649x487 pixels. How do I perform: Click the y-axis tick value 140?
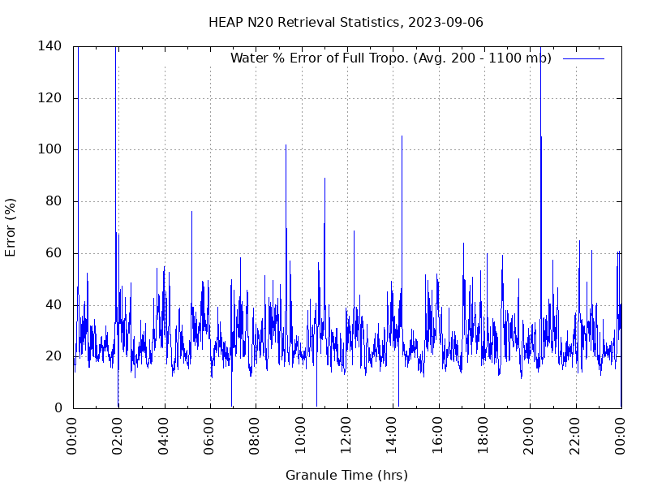(x=49, y=46)
